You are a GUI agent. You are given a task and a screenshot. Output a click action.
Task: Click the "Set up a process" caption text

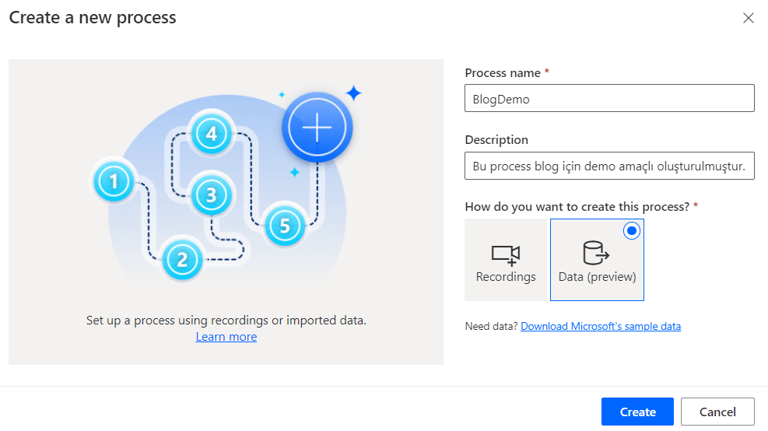click(226, 320)
